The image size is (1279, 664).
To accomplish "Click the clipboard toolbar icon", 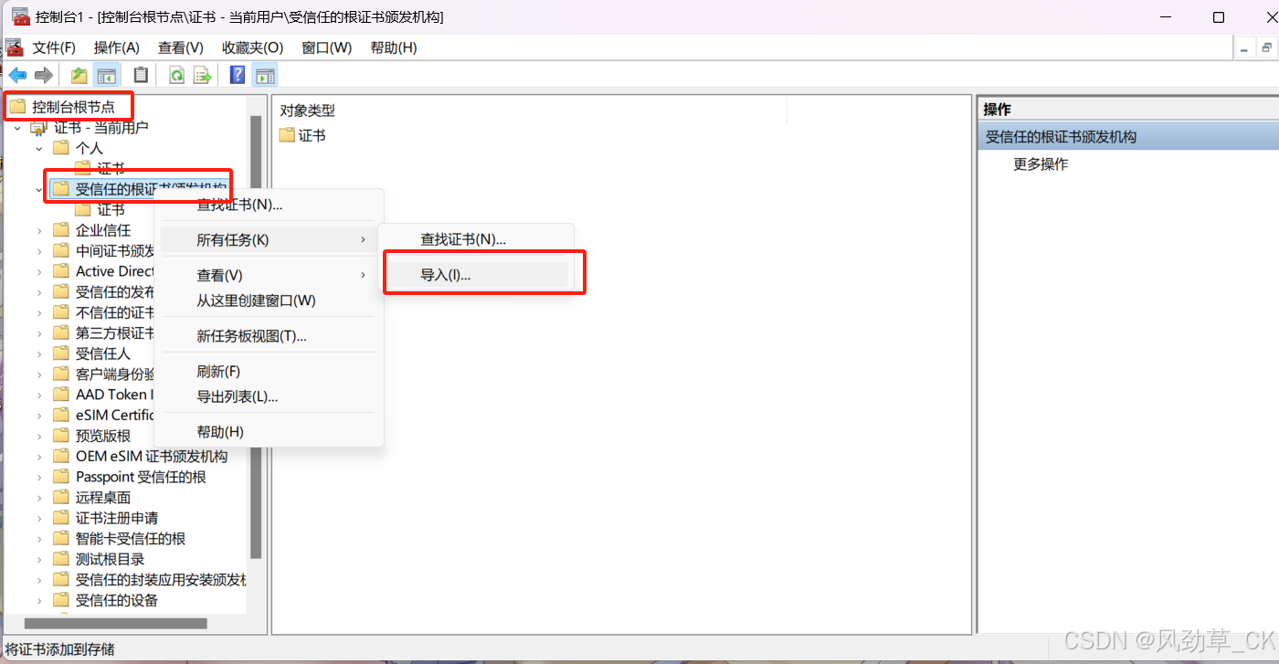I will point(141,75).
